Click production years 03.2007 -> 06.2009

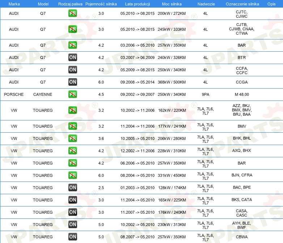click(x=138, y=57)
